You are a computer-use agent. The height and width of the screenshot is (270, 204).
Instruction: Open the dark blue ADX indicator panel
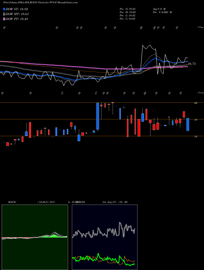[104, 237]
